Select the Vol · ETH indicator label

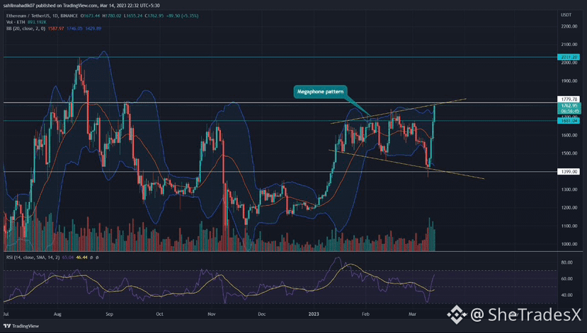pyautogui.click(x=16, y=22)
